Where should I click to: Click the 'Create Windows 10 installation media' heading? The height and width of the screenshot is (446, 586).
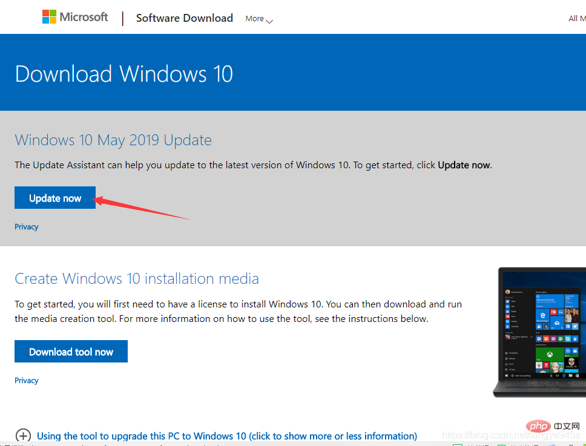[x=137, y=278]
